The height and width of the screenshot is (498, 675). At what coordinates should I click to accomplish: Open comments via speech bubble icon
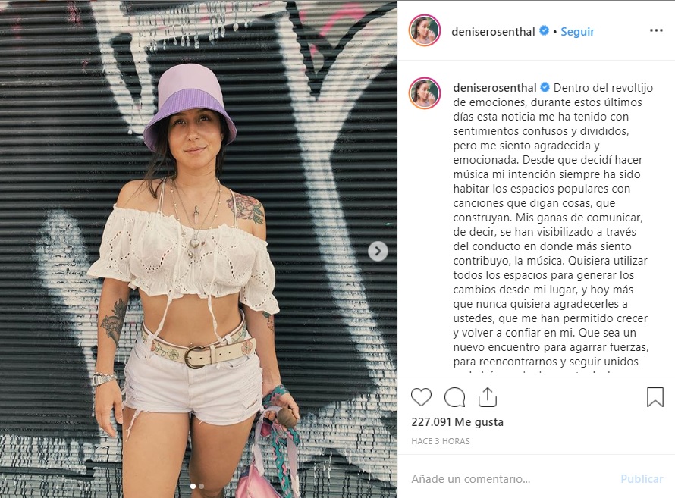click(x=454, y=397)
